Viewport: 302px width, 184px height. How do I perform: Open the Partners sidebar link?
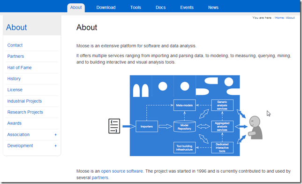tap(15, 56)
